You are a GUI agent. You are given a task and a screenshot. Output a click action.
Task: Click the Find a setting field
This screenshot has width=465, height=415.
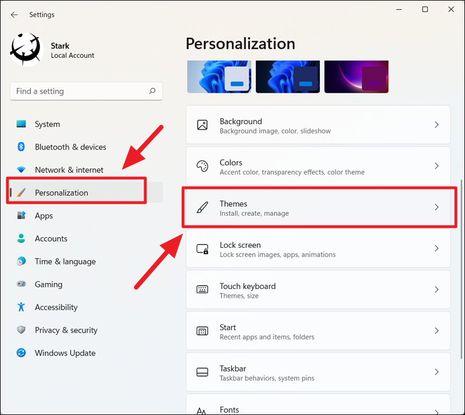(86, 91)
